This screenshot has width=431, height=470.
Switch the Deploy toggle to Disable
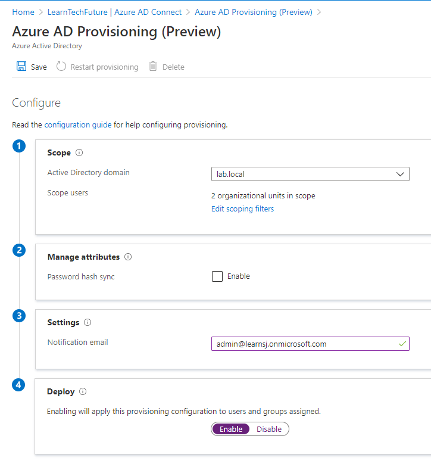click(x=269, y=429)
